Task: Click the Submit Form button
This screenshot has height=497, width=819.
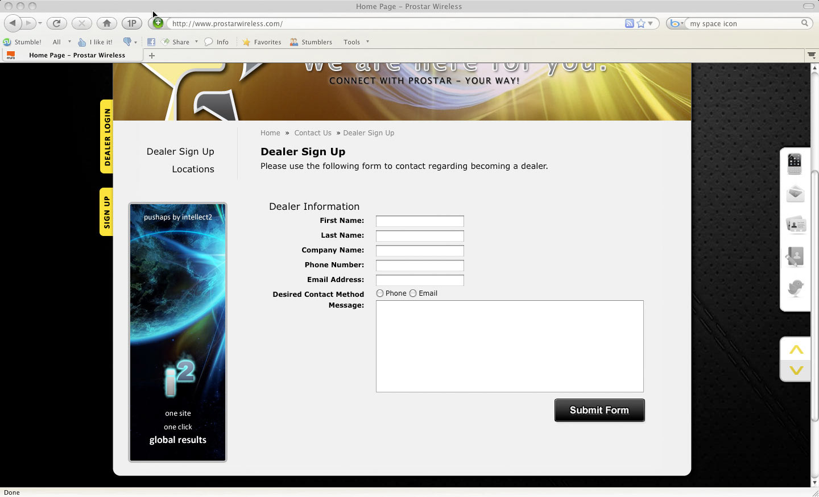Action: click(599, 410)
